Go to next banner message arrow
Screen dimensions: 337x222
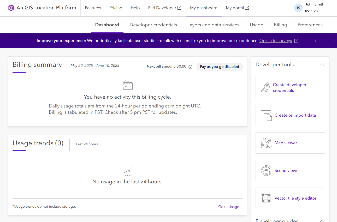[x=330, y=41]
